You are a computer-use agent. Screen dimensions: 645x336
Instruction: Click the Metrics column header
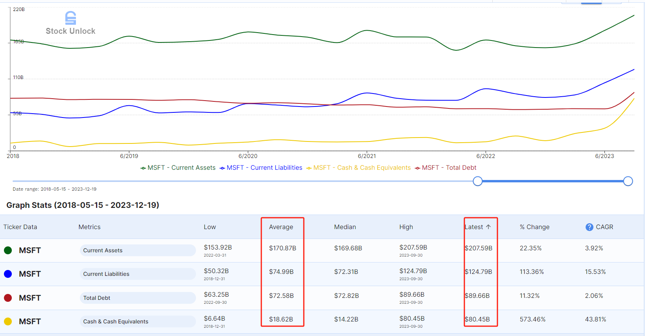pos(89,227)
